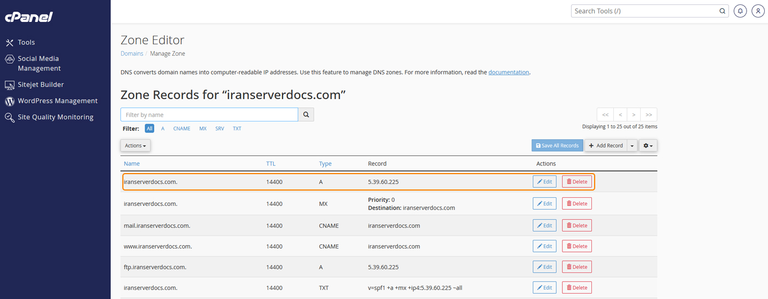Screen dimensions: 768x299
Task: Click the cPanel logo
Action: [x=29, y=17]
